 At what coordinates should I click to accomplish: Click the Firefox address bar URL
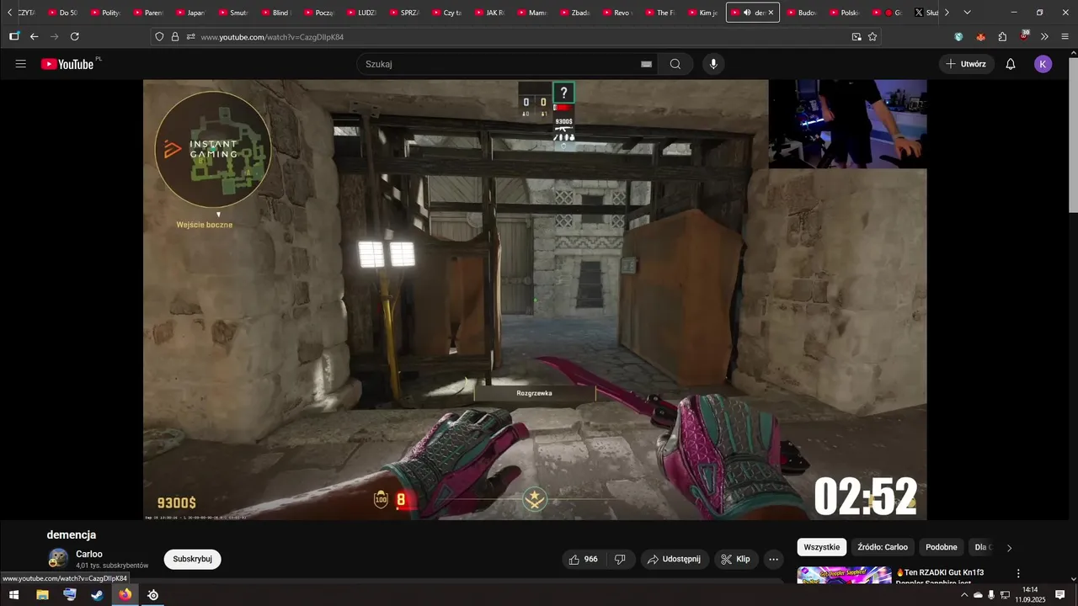272,37
